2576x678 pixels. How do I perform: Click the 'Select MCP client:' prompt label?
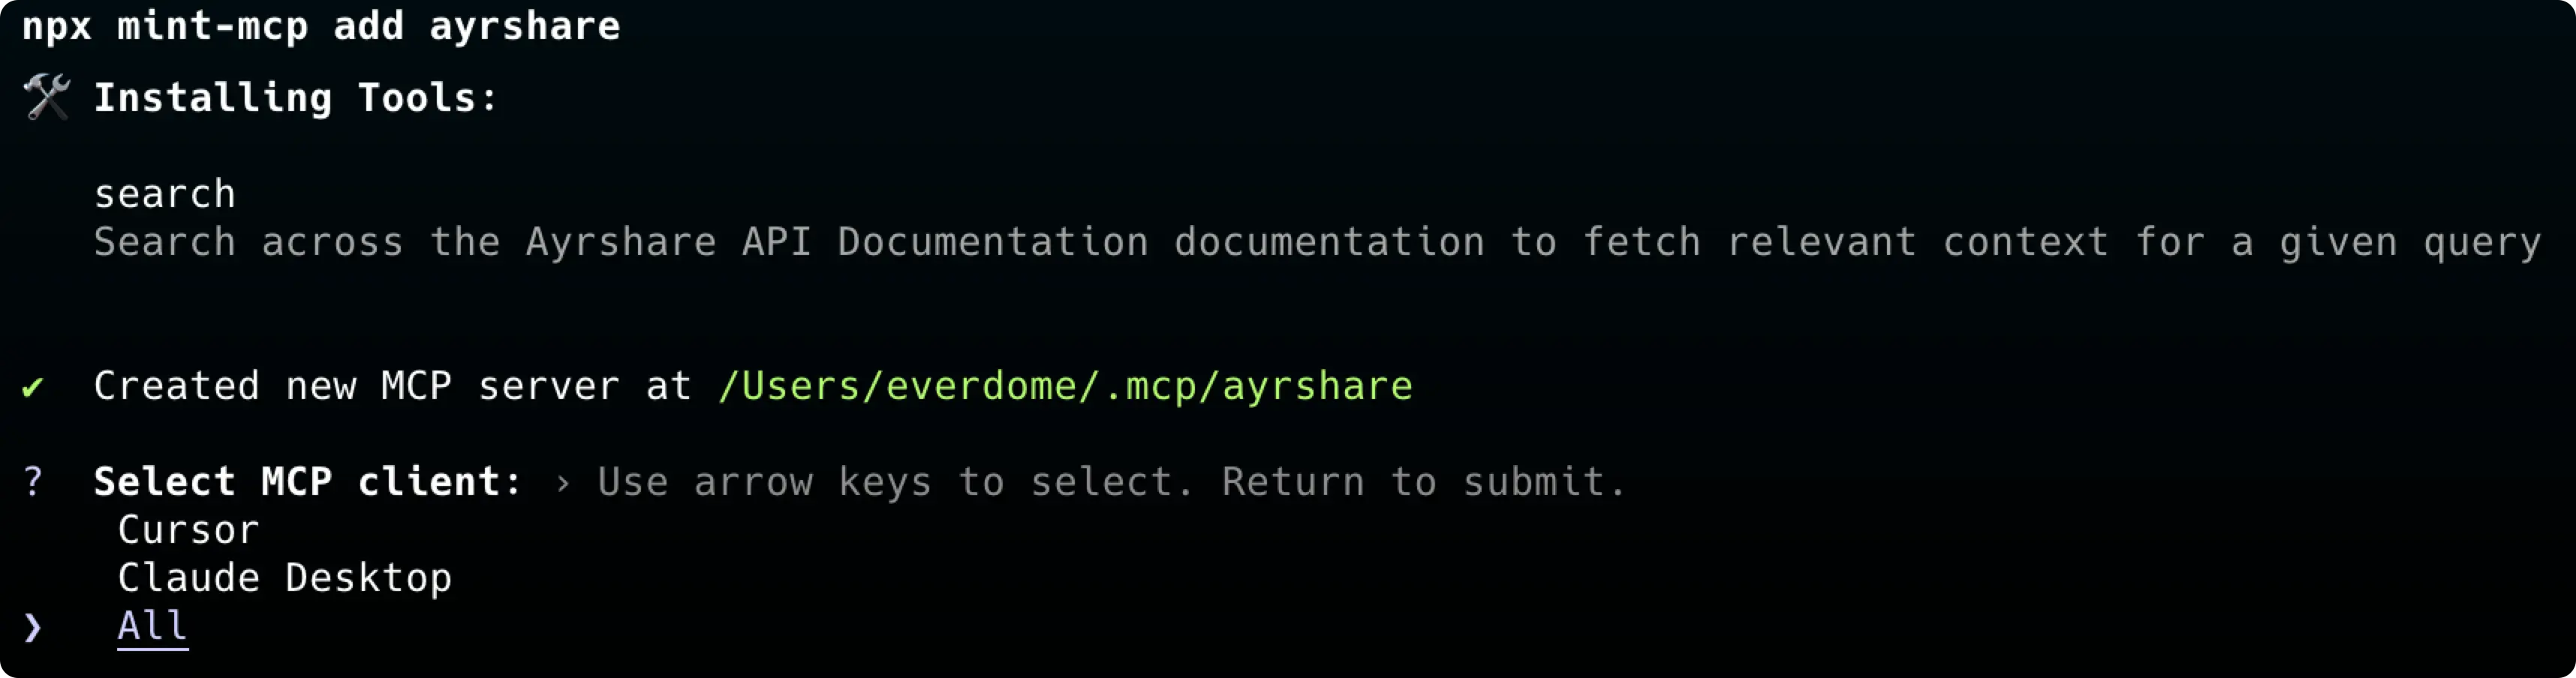point(307,482)
